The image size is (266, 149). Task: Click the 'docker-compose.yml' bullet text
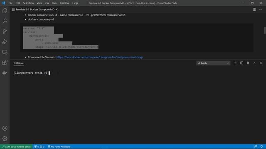point(41,19)
